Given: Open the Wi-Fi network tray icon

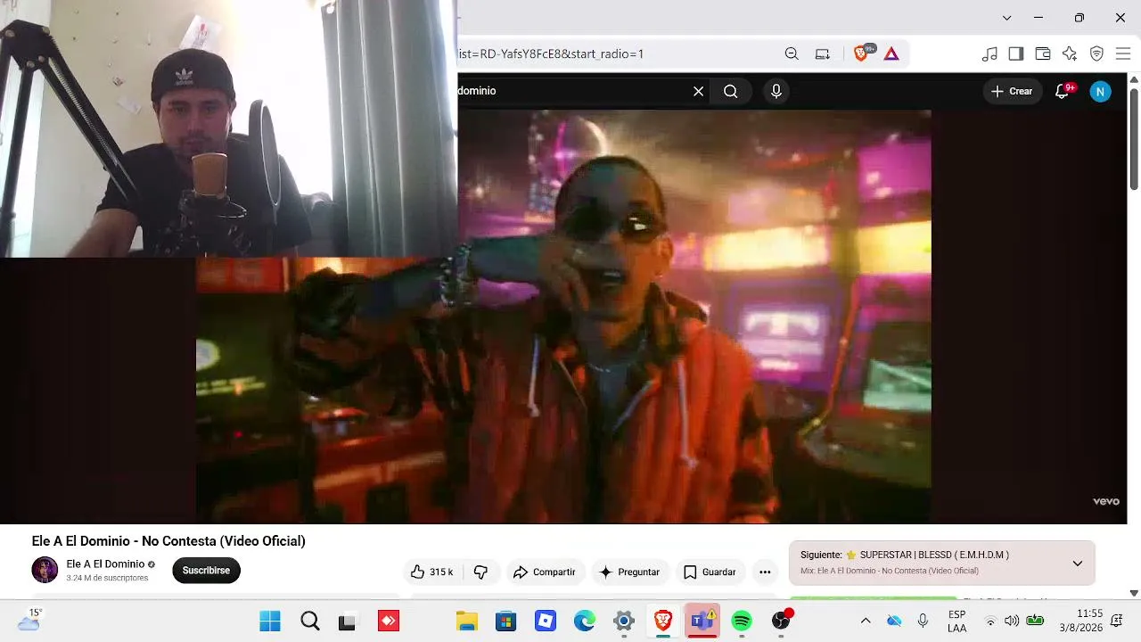Looking at the screenshot, I should point(990,621).
